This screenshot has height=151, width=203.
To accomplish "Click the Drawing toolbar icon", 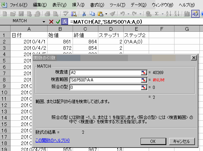I will point(195,14).
